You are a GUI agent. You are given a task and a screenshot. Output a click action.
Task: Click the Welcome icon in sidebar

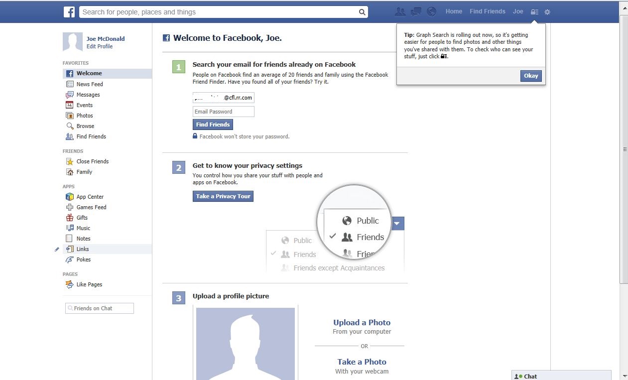click(x=70, y=74)
